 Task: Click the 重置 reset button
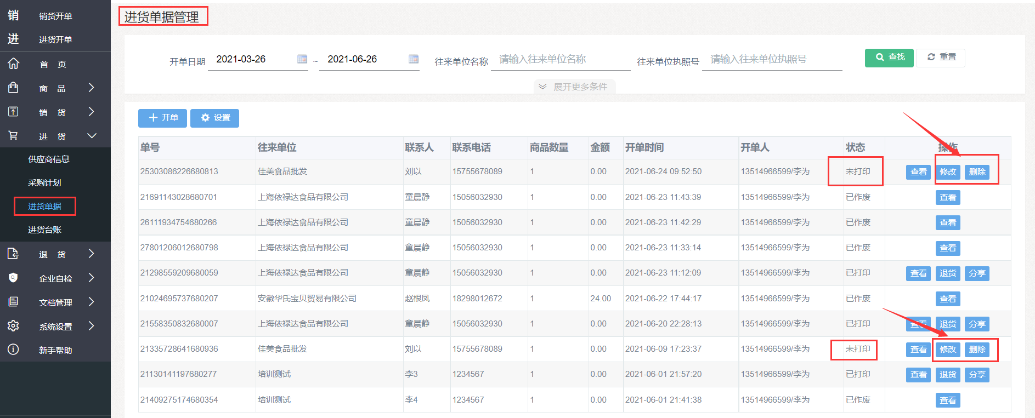click(941, 58)
